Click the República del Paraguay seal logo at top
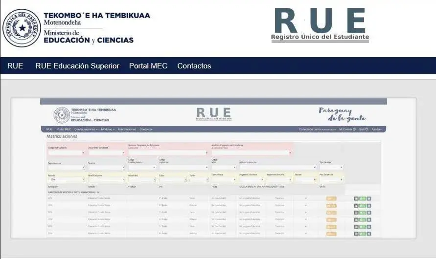This screenshot has height=259, width=436. point(22,28)
